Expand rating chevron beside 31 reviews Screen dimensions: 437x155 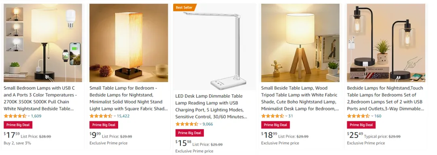(x=286, y=116)
